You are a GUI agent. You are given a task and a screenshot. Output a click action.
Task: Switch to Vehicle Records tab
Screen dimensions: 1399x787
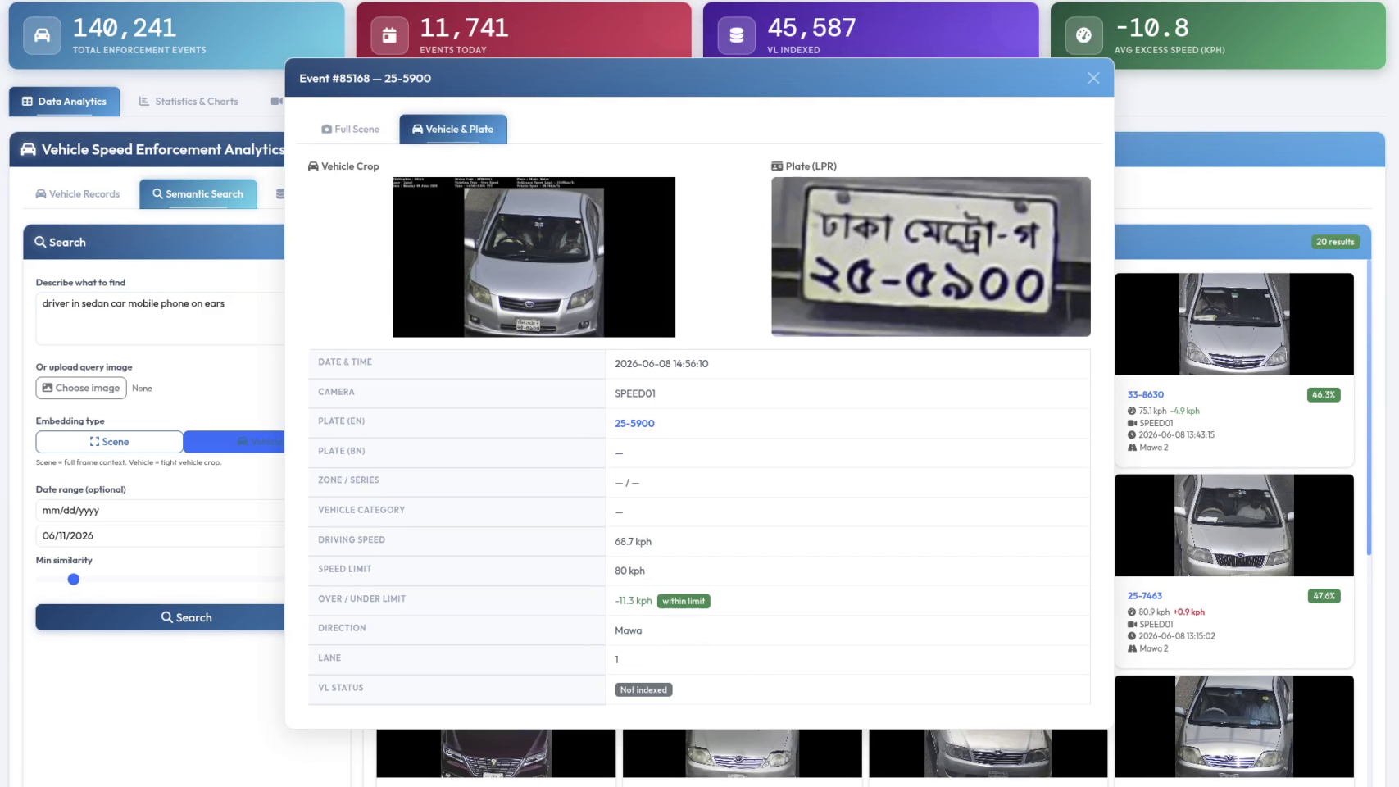pyautogui.click(x=78, y=194)
